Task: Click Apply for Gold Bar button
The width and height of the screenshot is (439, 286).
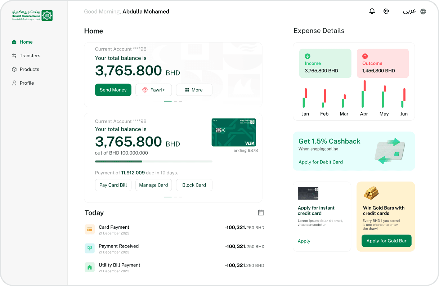Action: tap(386, 241)
